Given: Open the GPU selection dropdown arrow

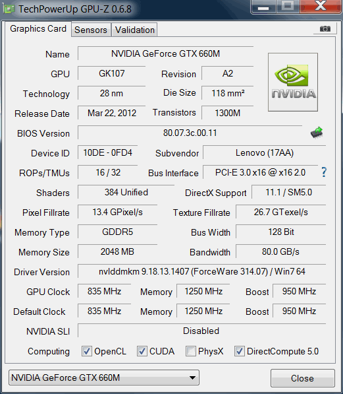Looking at the screenshot, I should [x=192, y=378].
